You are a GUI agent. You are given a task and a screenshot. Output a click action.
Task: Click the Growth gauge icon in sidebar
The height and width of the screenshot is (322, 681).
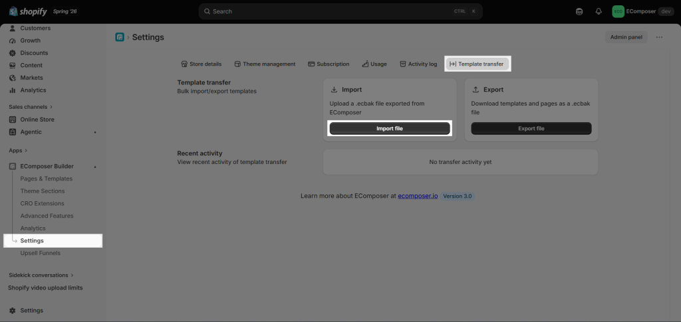(x=12, y=40)
